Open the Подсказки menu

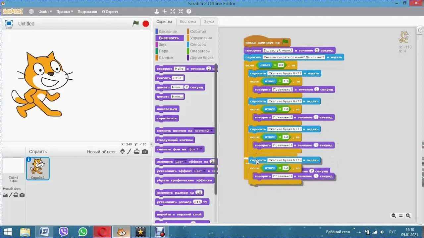click(x=87, y=12)
